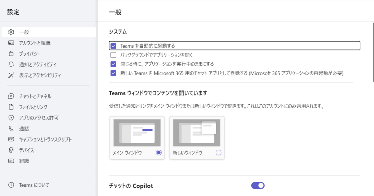The height and width of the screenshot is (196, 374).
Task: Open チャットとチャネル settings
Action: click(49, 96)
